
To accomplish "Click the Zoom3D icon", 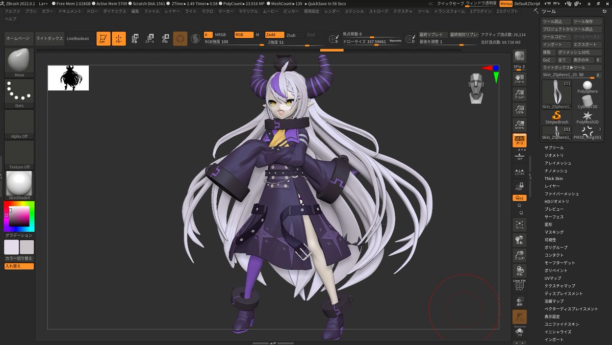I will (x=519, y=255).
